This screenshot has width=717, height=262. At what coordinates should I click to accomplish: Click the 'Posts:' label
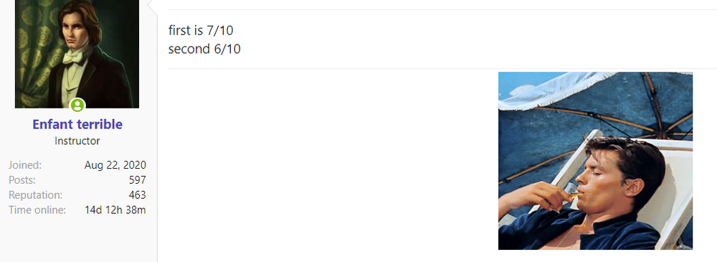pyautogui.click(x=22, y=180)
